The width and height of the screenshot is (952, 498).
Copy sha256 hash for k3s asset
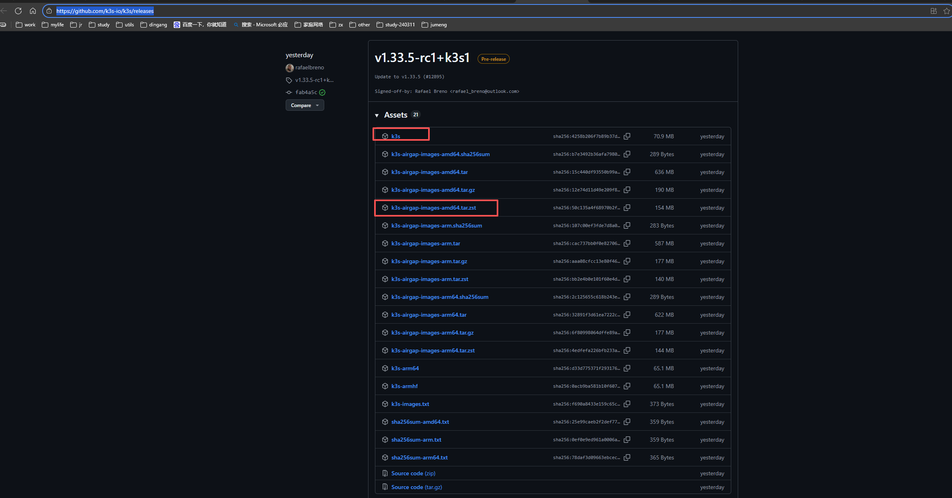[627, 136]
